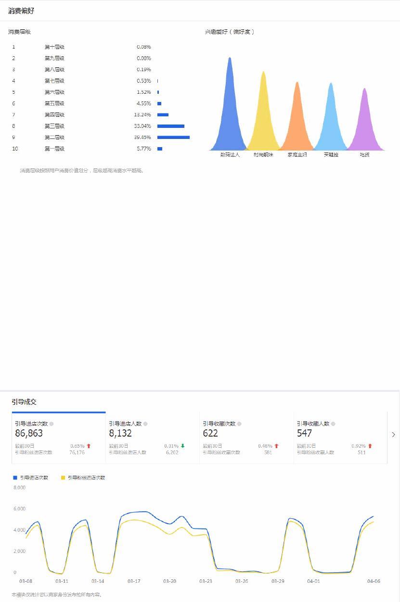This screenshot has height=602, width=400.
Task: Click the 买鞋控 axis label
Action: [x=331, y=155]
